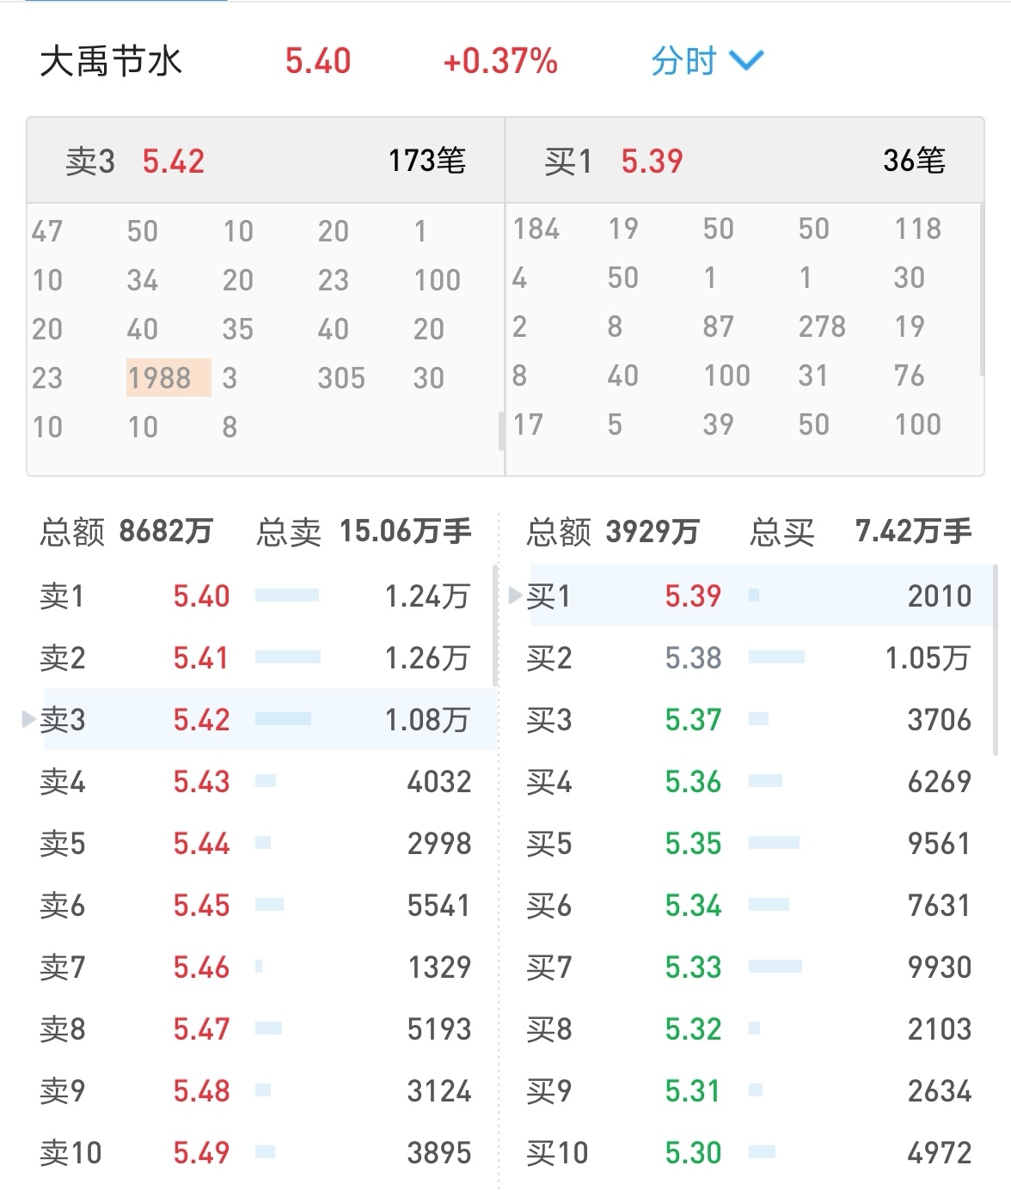Click the arrow marker beside 卖3 row
The image size is (1011, 1190).
[x=29, y=719]
